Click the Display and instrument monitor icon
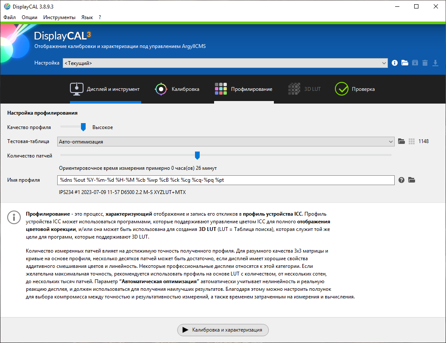Screen dimensions: 446x343 tap(76, 89)
